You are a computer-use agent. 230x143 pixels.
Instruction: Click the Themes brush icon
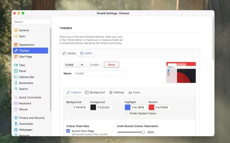click(x=16, y=51)
